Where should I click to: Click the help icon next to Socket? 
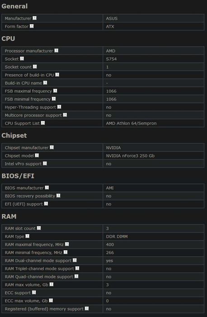click(x=22, y=58)
